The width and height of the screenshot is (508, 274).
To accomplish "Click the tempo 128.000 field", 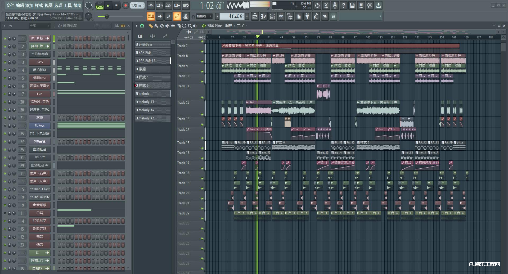I will point(137,5).
